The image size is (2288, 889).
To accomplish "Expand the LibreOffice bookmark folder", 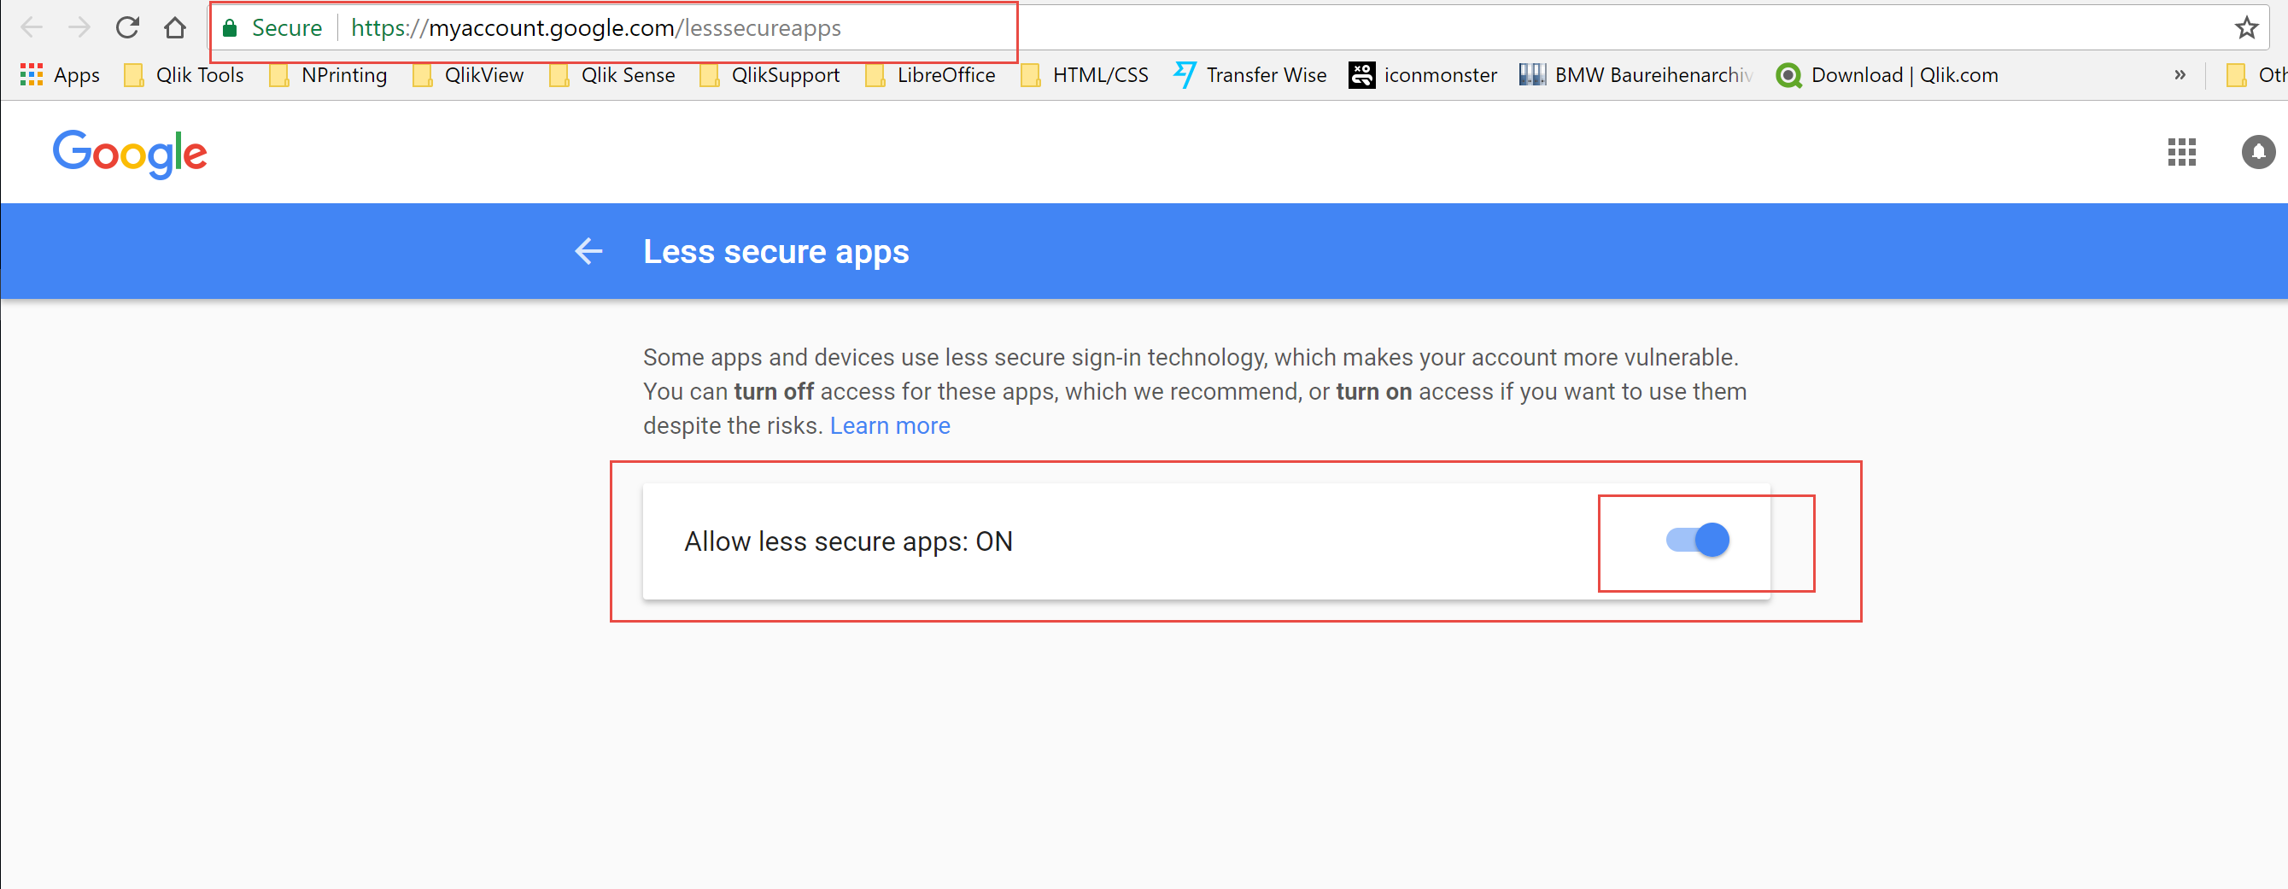I will [930, 75].
